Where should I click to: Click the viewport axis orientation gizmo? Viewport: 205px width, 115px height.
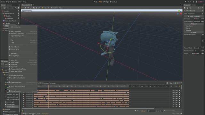pos(179,13)
